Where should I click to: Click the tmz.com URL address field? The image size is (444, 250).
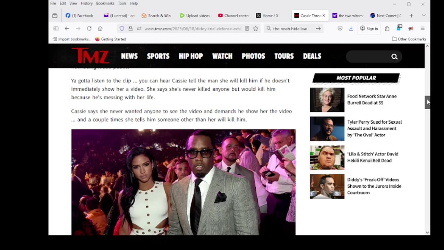click(x=193, y=28)
